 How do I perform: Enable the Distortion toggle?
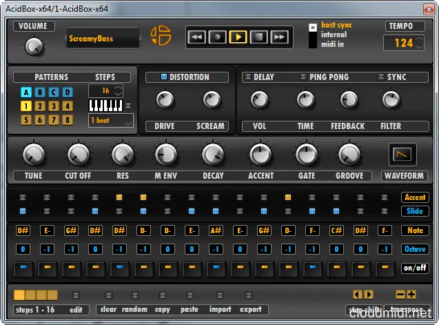[x=164, y=77]
